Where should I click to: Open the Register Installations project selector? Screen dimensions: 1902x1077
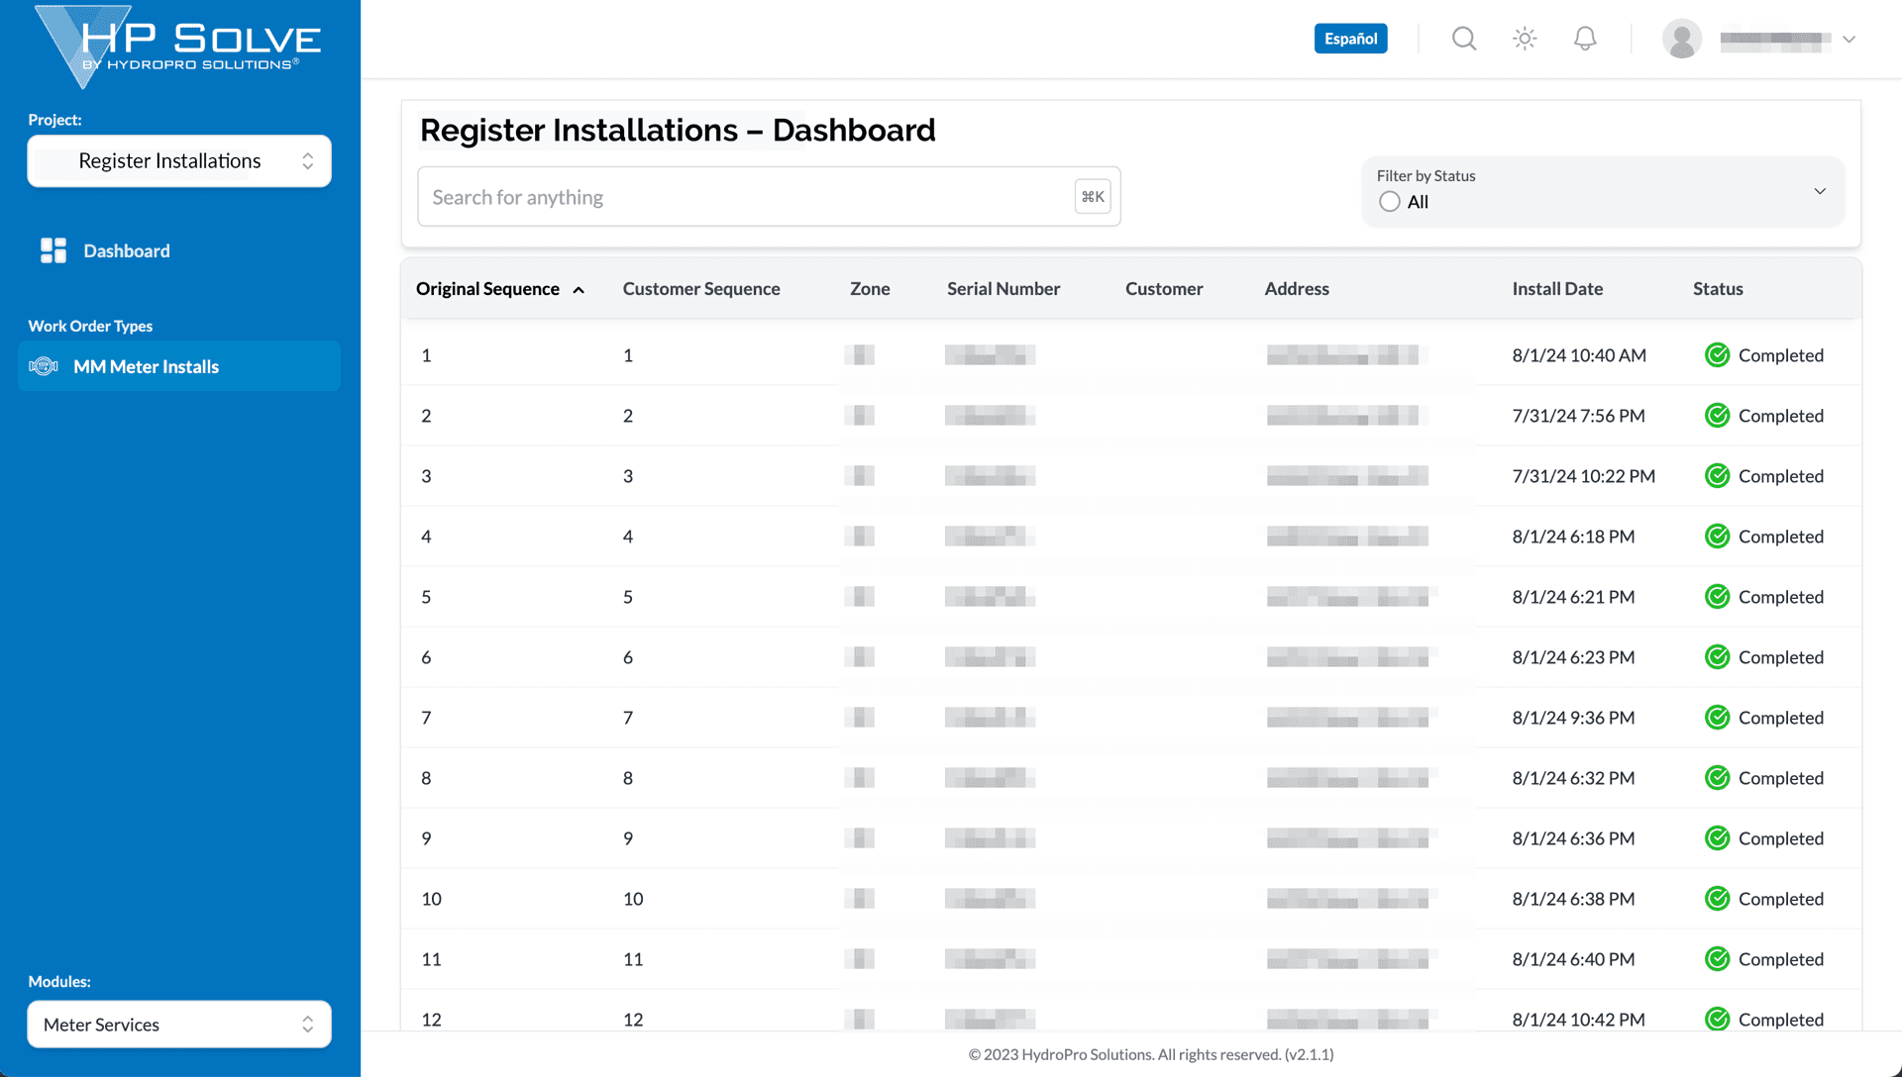click(x=178, y=160)
